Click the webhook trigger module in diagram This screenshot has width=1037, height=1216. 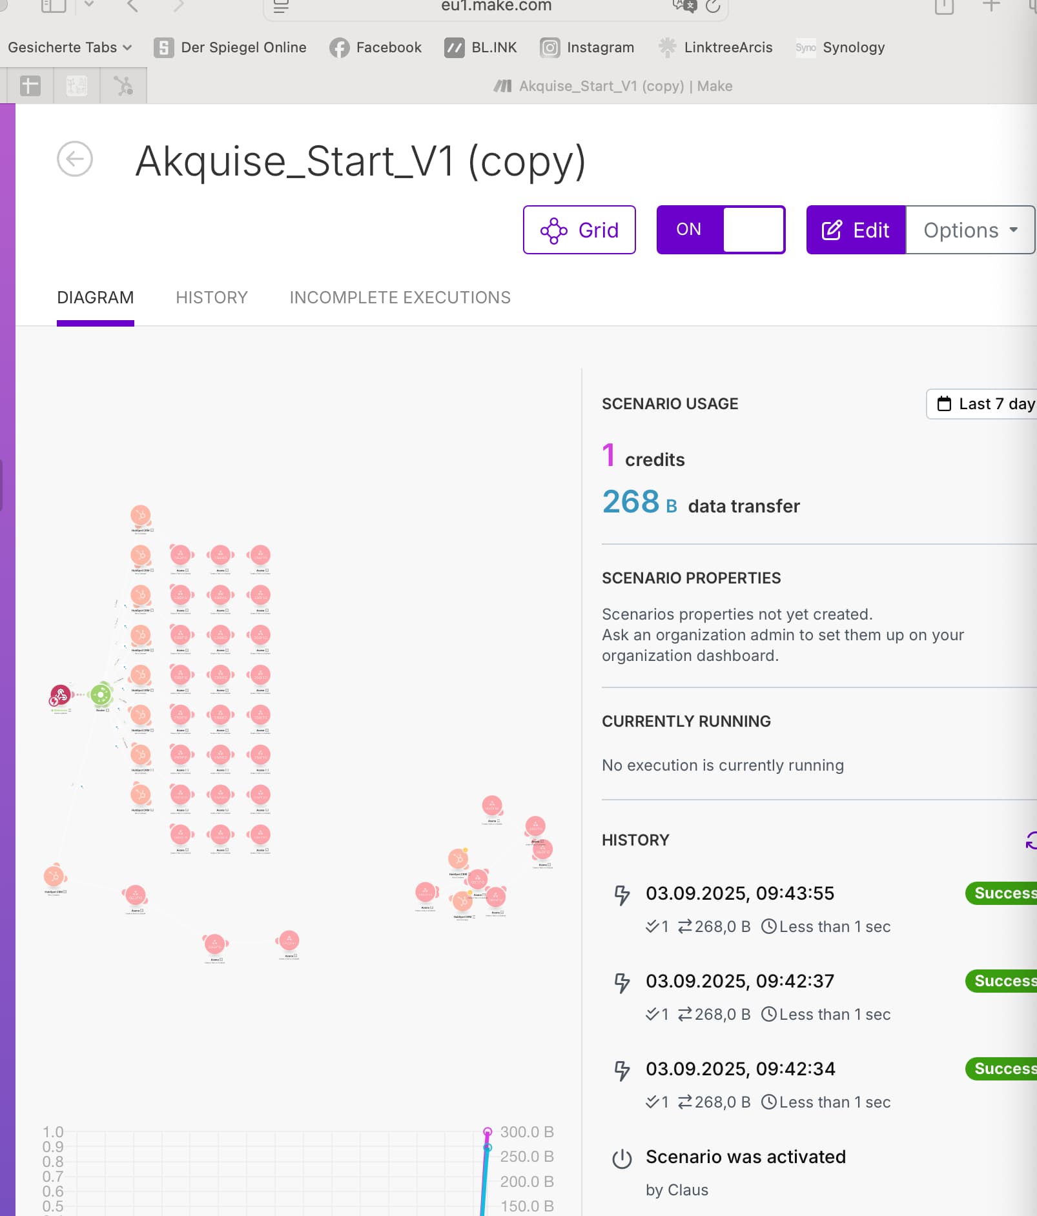(60, 695)
